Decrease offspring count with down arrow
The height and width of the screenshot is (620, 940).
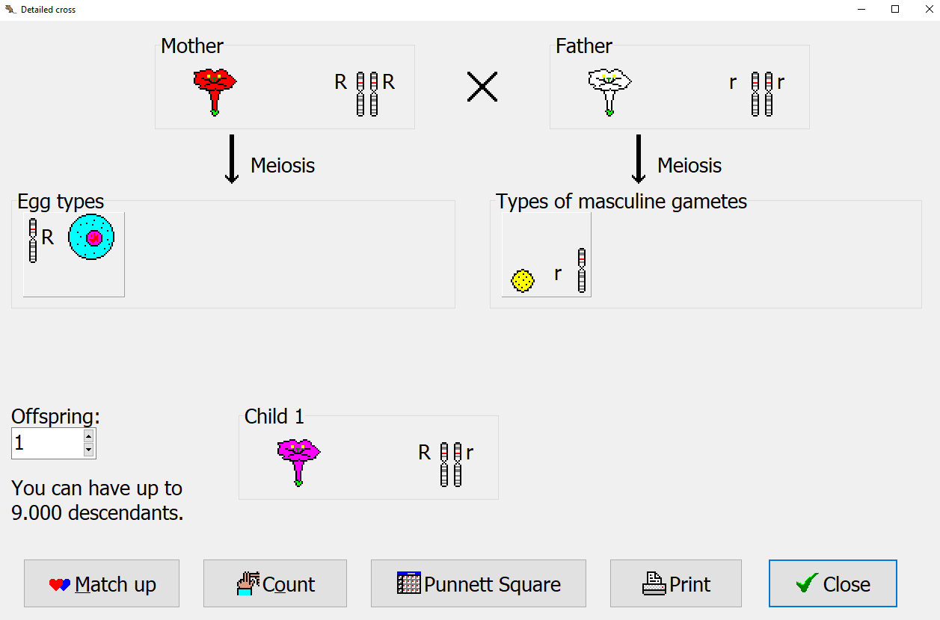[89, 450]
